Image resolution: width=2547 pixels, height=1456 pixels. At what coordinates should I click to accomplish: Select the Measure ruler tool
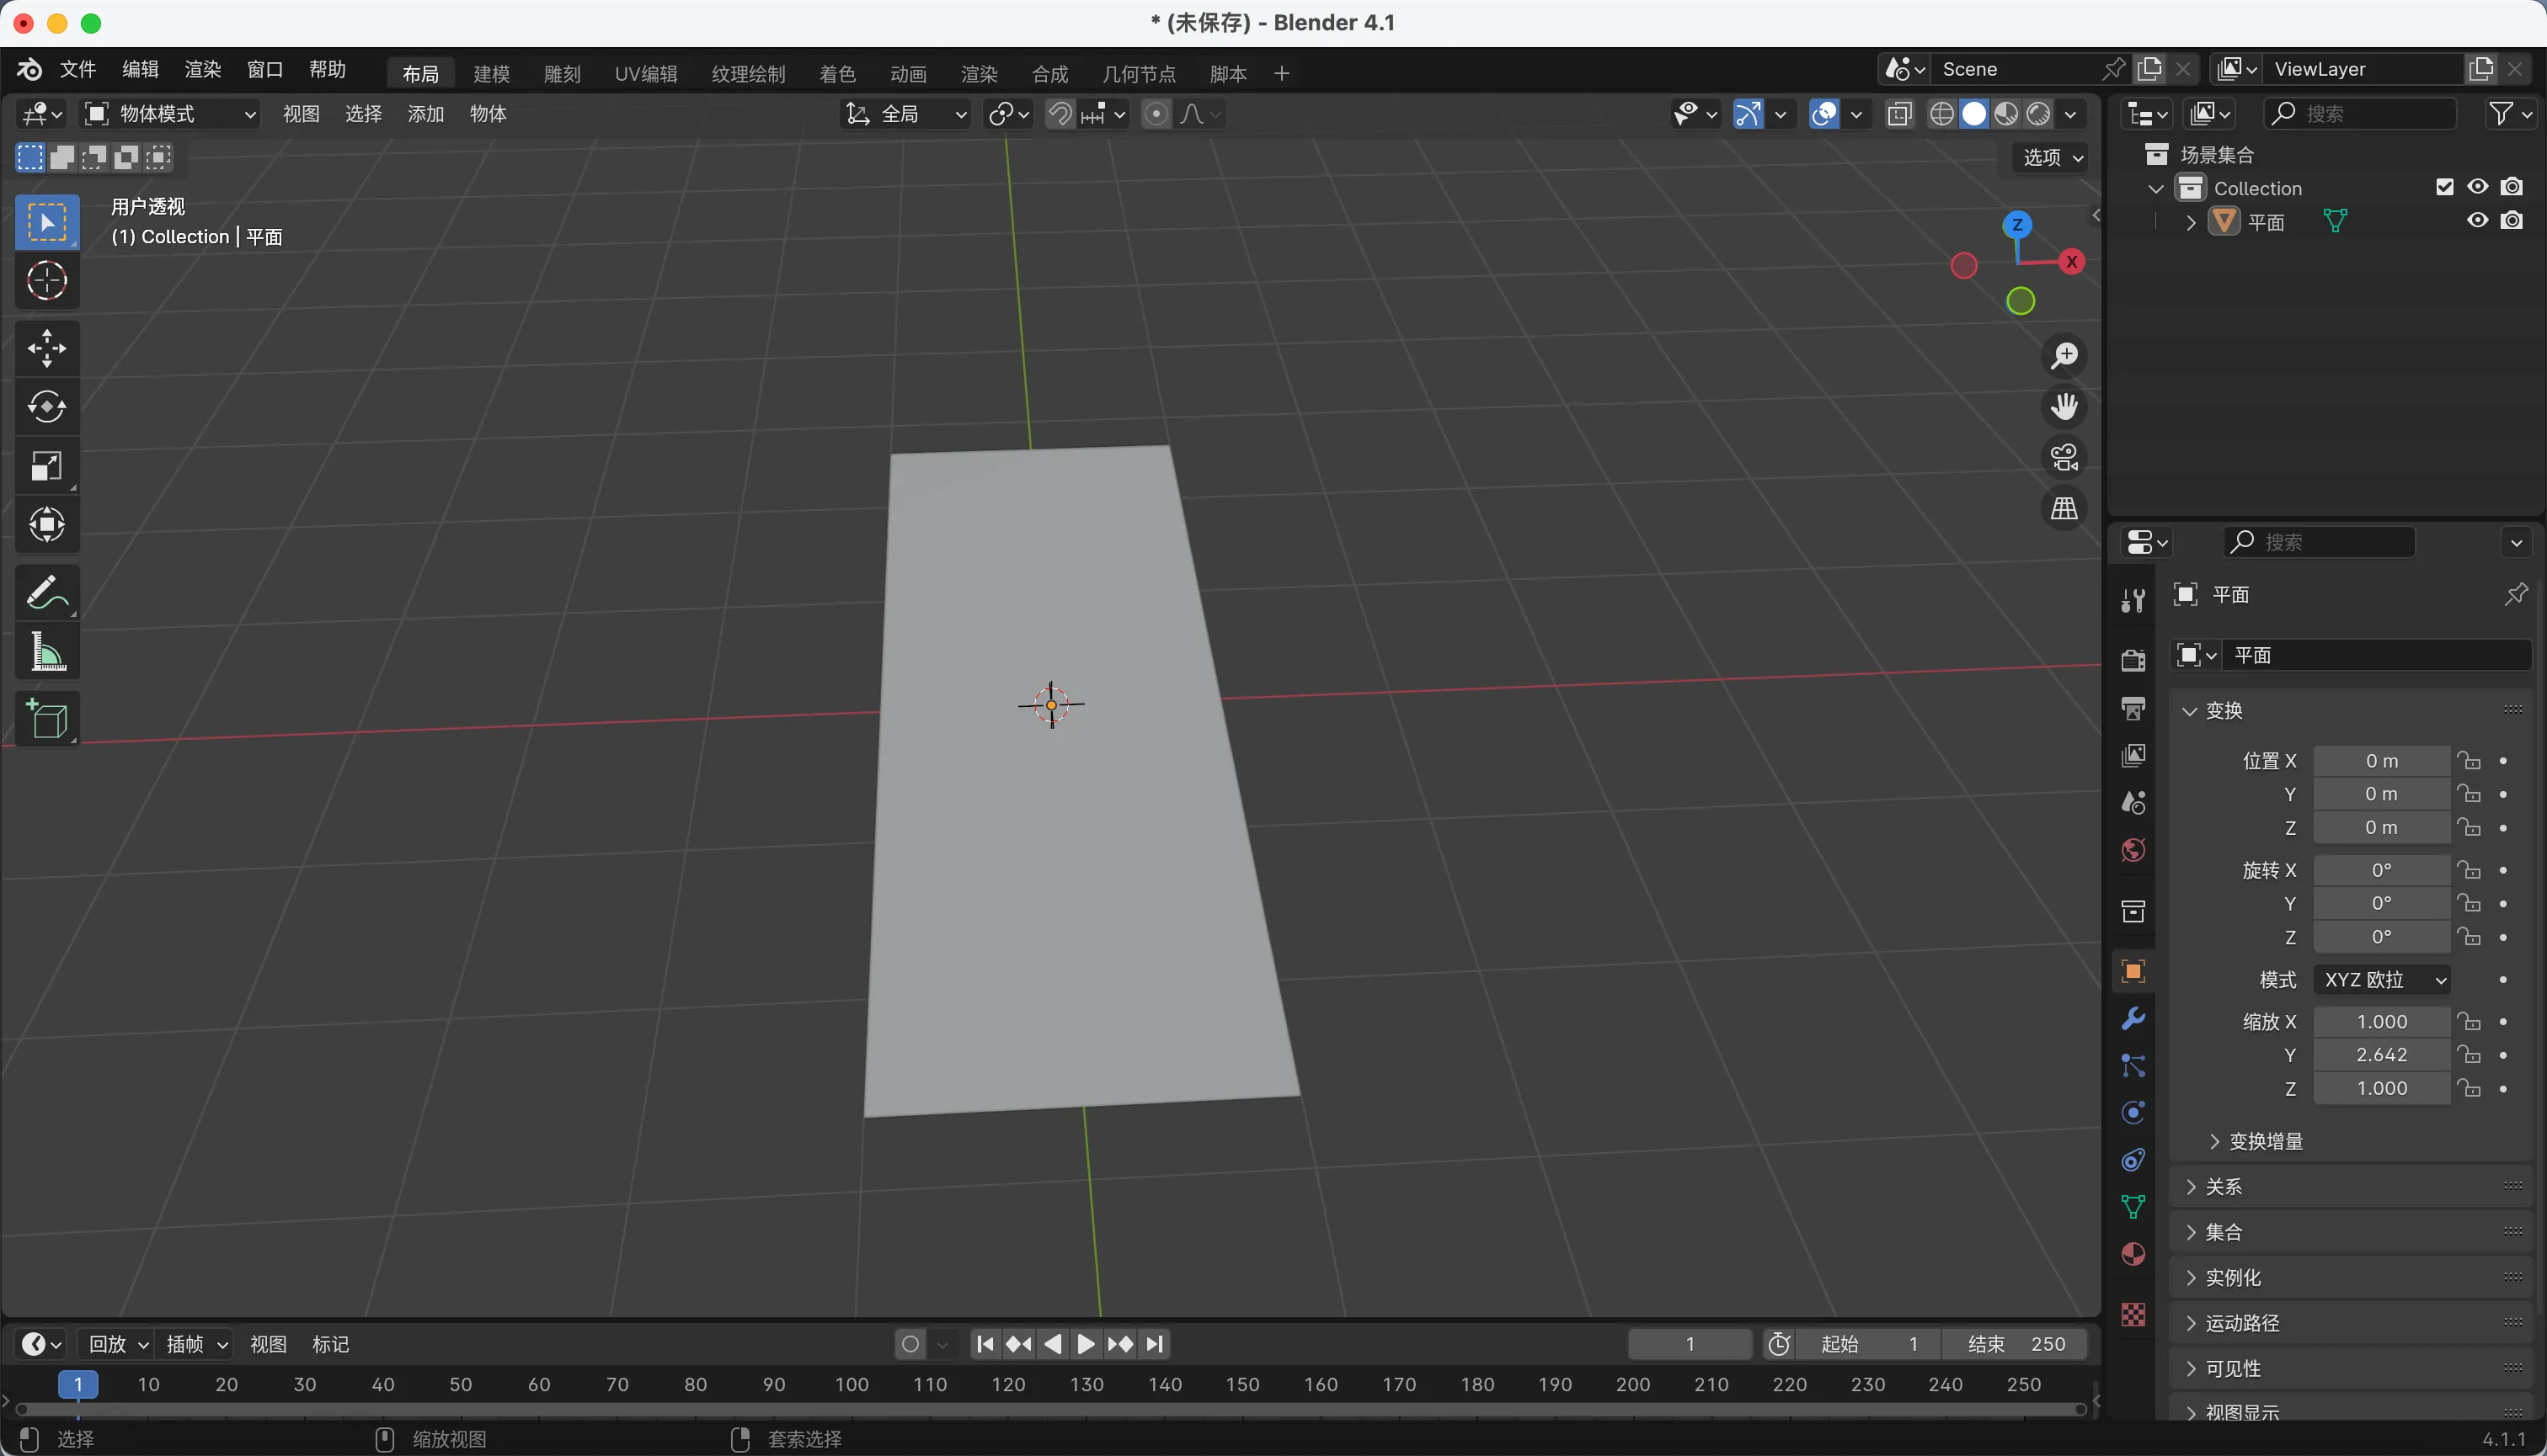tap(46, 652)
